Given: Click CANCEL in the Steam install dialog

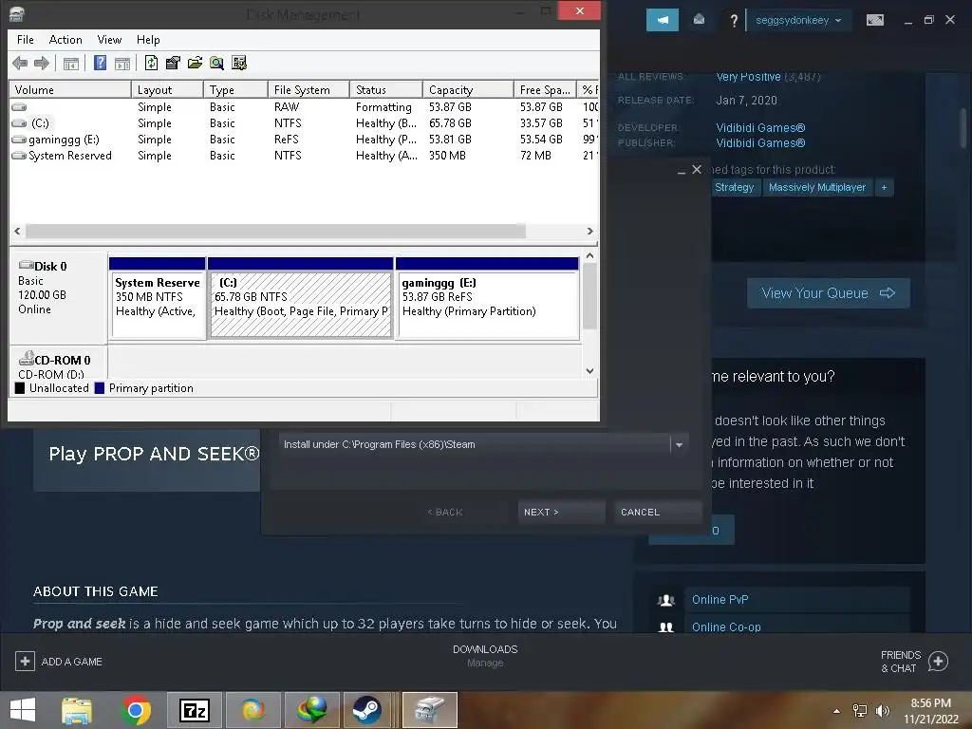Looking at the screenshot, I should coord(658,512).
